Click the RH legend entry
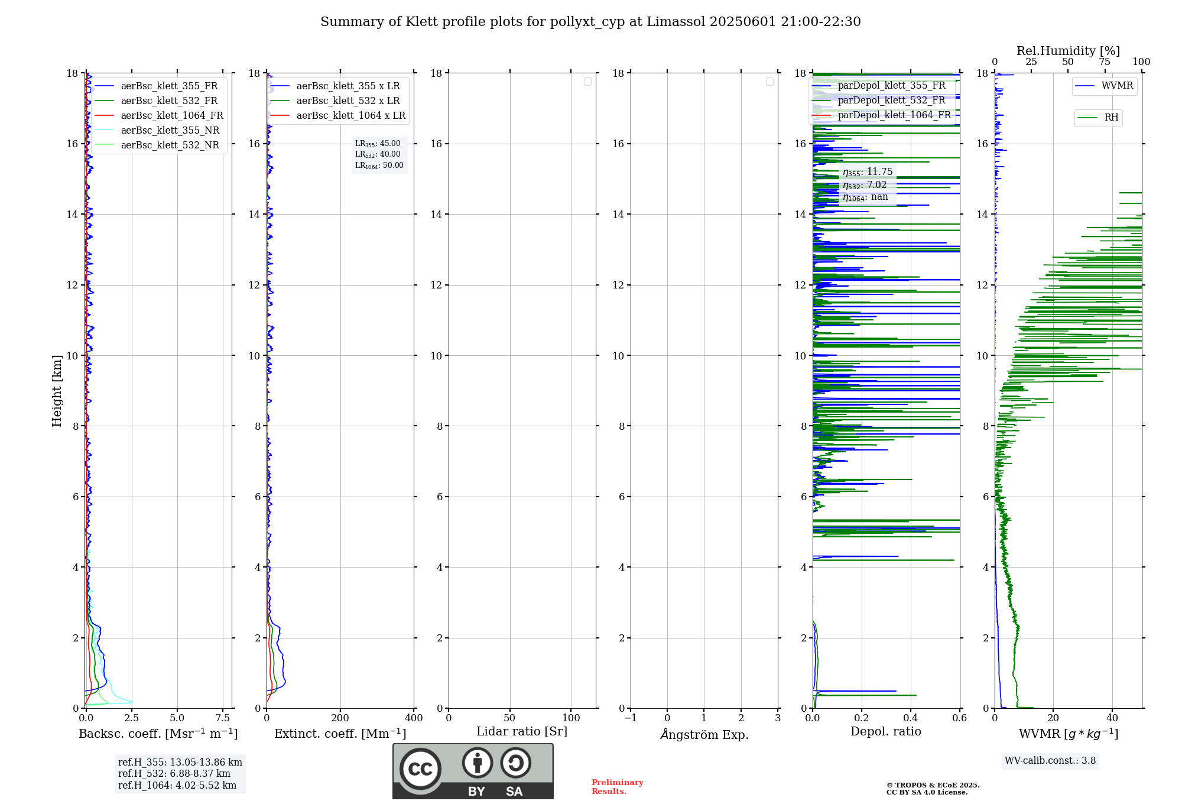 [x=1111, y=118]
